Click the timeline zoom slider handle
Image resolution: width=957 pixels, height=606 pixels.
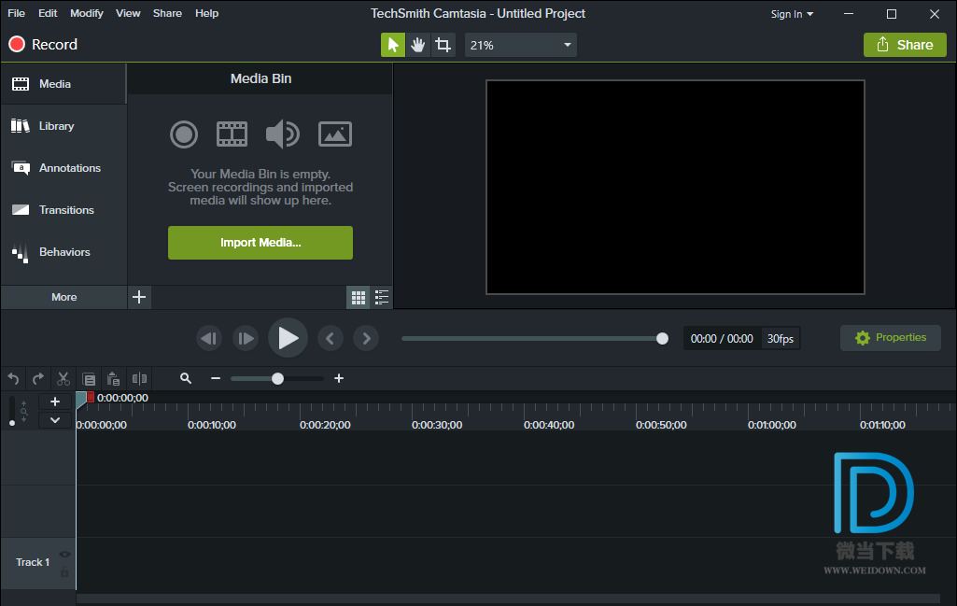[x=277, y=379]
